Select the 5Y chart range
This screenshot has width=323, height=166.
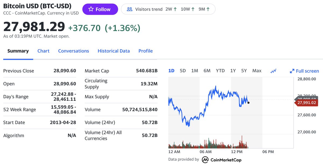244,71
